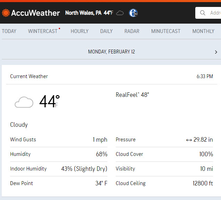Image resolution: width=221 pixels, height=200 pixels.
Task: Click the header cloud weather icon
Action: (120, 13)
